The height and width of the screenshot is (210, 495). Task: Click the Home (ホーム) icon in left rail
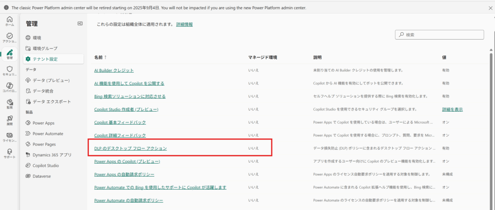coord(9,21)
